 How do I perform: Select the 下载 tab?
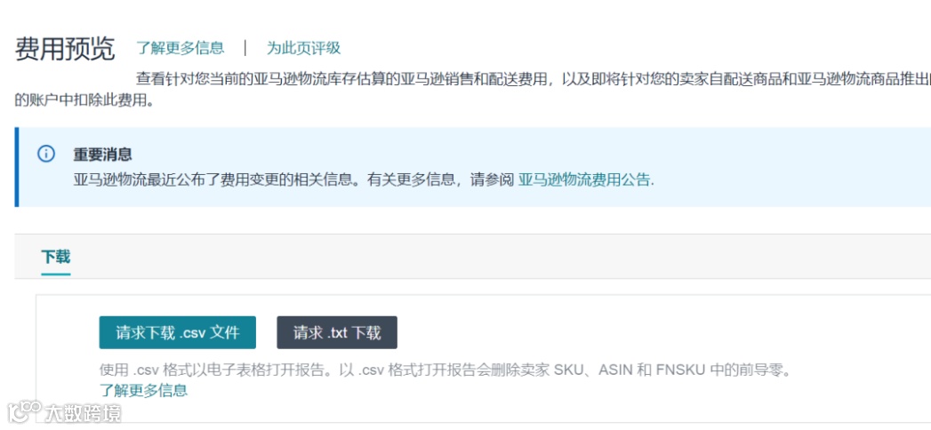[56, 257]
